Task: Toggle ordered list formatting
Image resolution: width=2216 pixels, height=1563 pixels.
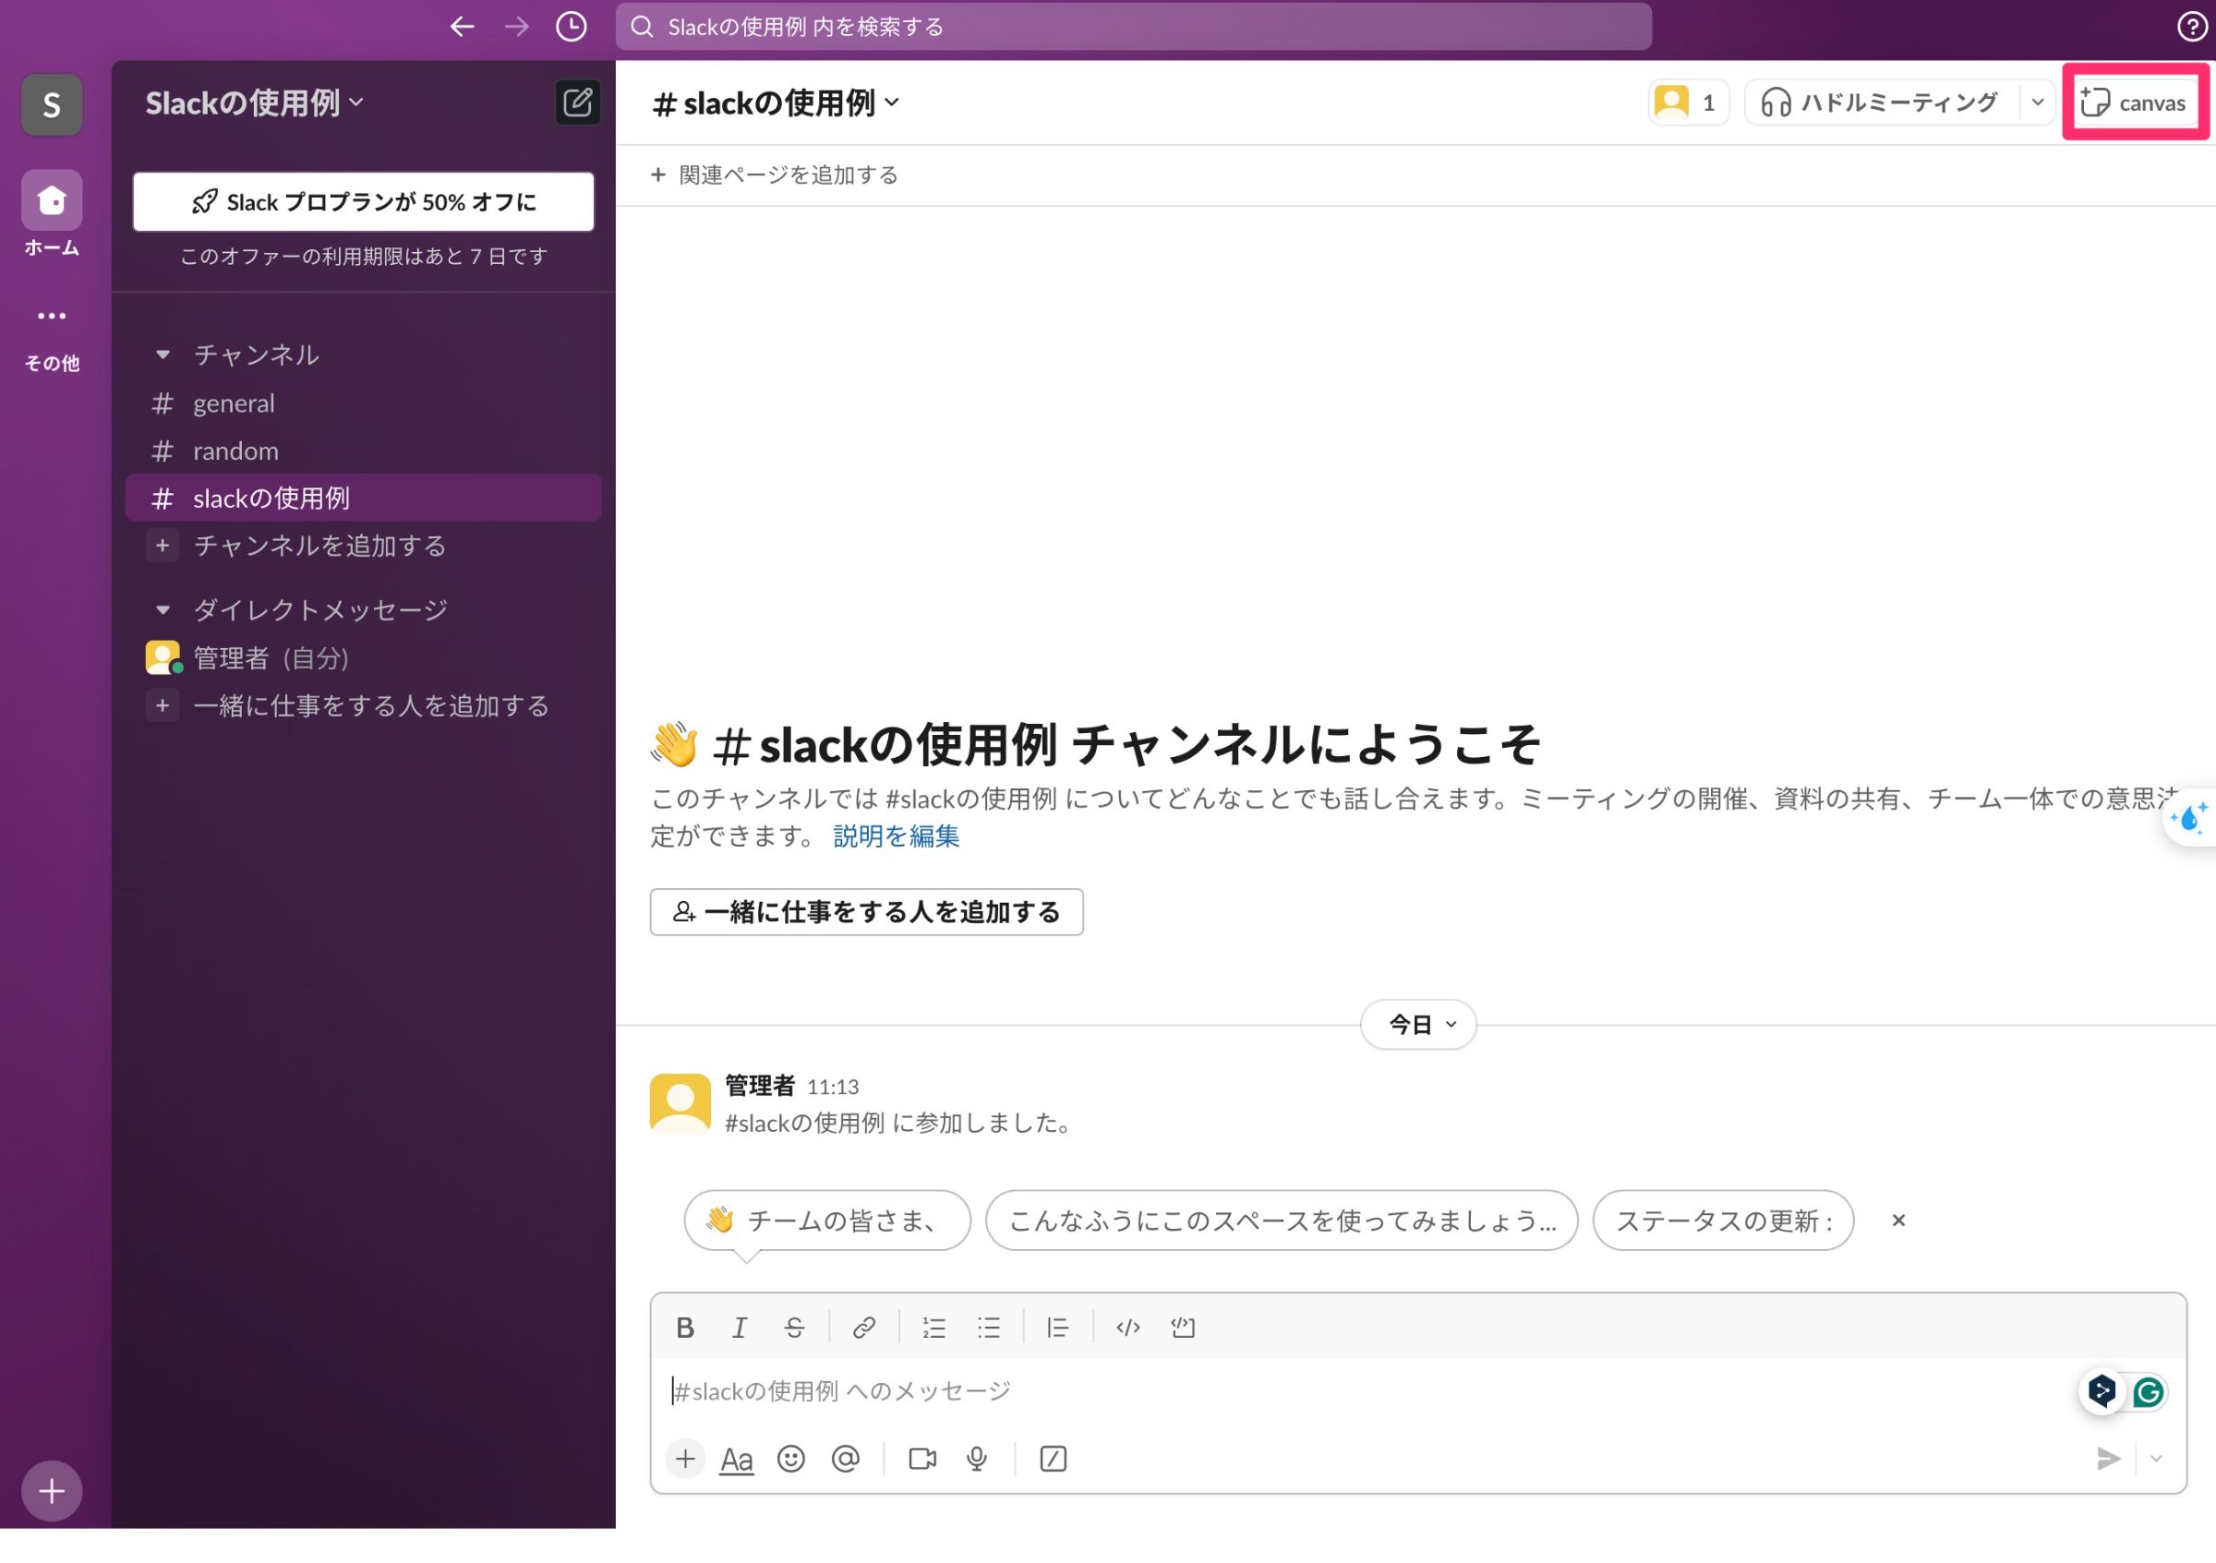Action: pyautogui.click(x=933, y=1328)
